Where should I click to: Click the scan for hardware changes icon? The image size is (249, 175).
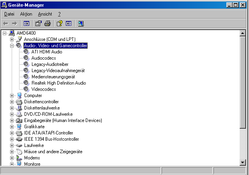click(81, 24)
